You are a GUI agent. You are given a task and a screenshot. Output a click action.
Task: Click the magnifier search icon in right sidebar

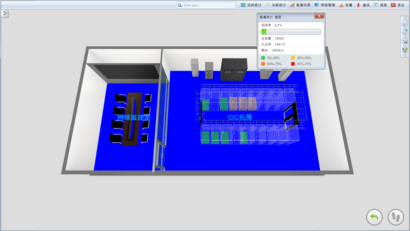pyautogui.click(x=404, y=32)
